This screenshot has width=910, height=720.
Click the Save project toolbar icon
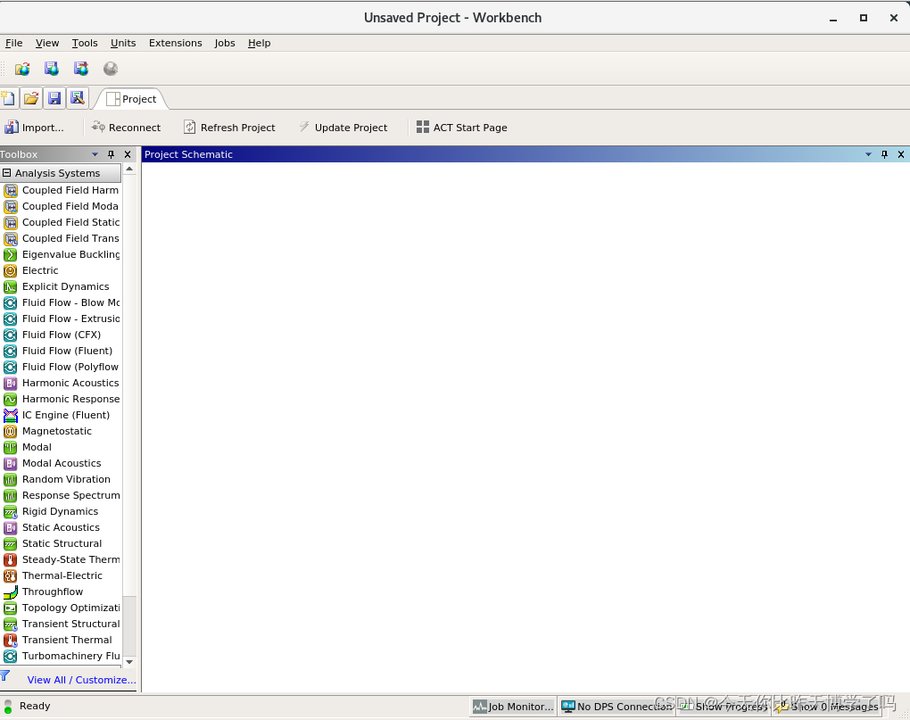pos(54,98)
